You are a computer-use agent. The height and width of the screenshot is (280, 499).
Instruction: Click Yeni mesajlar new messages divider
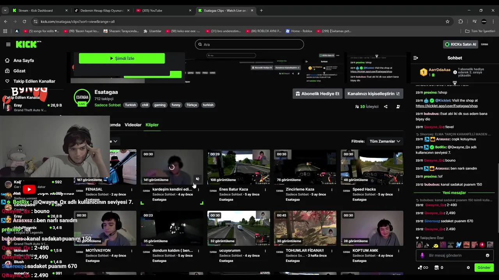pos(454,193)
